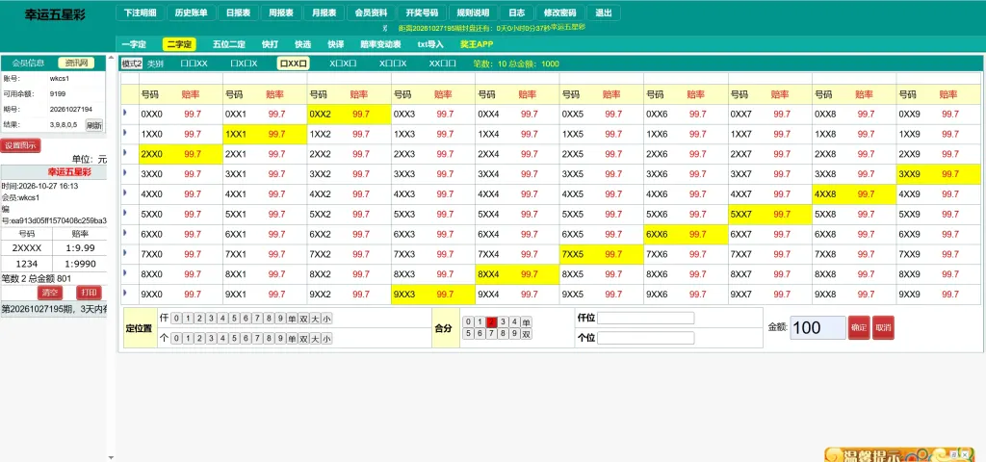Select the highlighted 5XX7 cell
The image size is (986, 462).
[770, 215]
